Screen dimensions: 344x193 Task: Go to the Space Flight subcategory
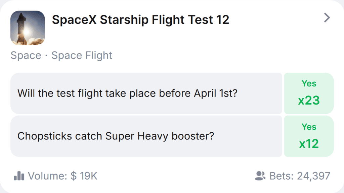(x=82, y=55)
